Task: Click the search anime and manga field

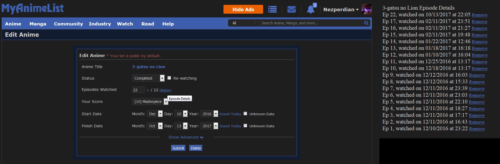Action: [x=311, y=23]
